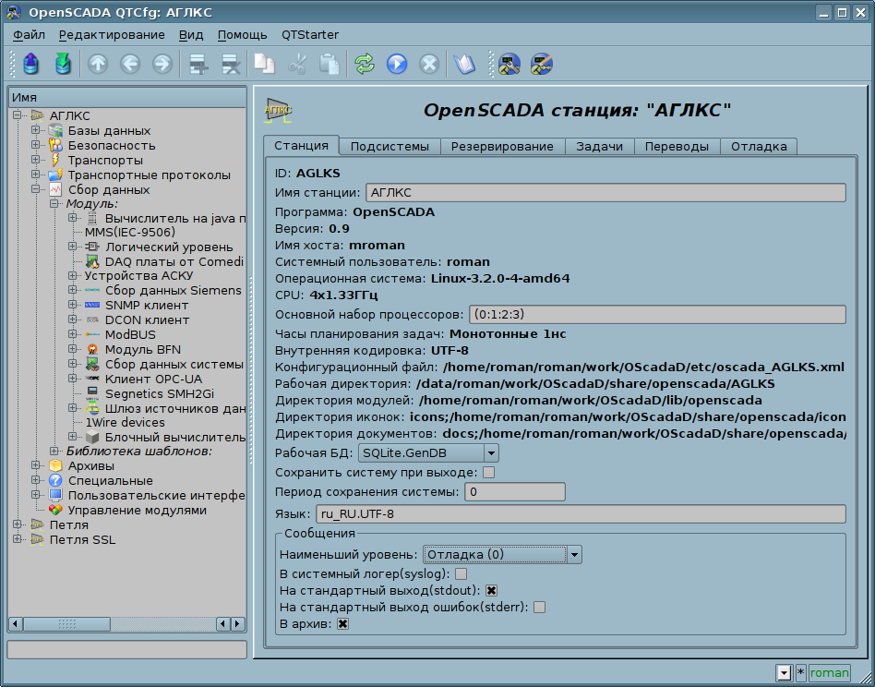The height and width of the screenshot is (687, 875).
Task: Uncheck the 'В архив' checkbox
Action: pyautogui.click(x=342, y=624)
